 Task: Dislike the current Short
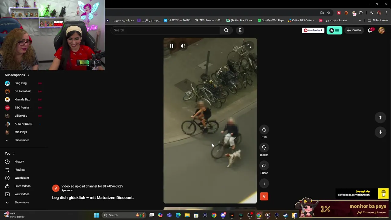(264, 148)
